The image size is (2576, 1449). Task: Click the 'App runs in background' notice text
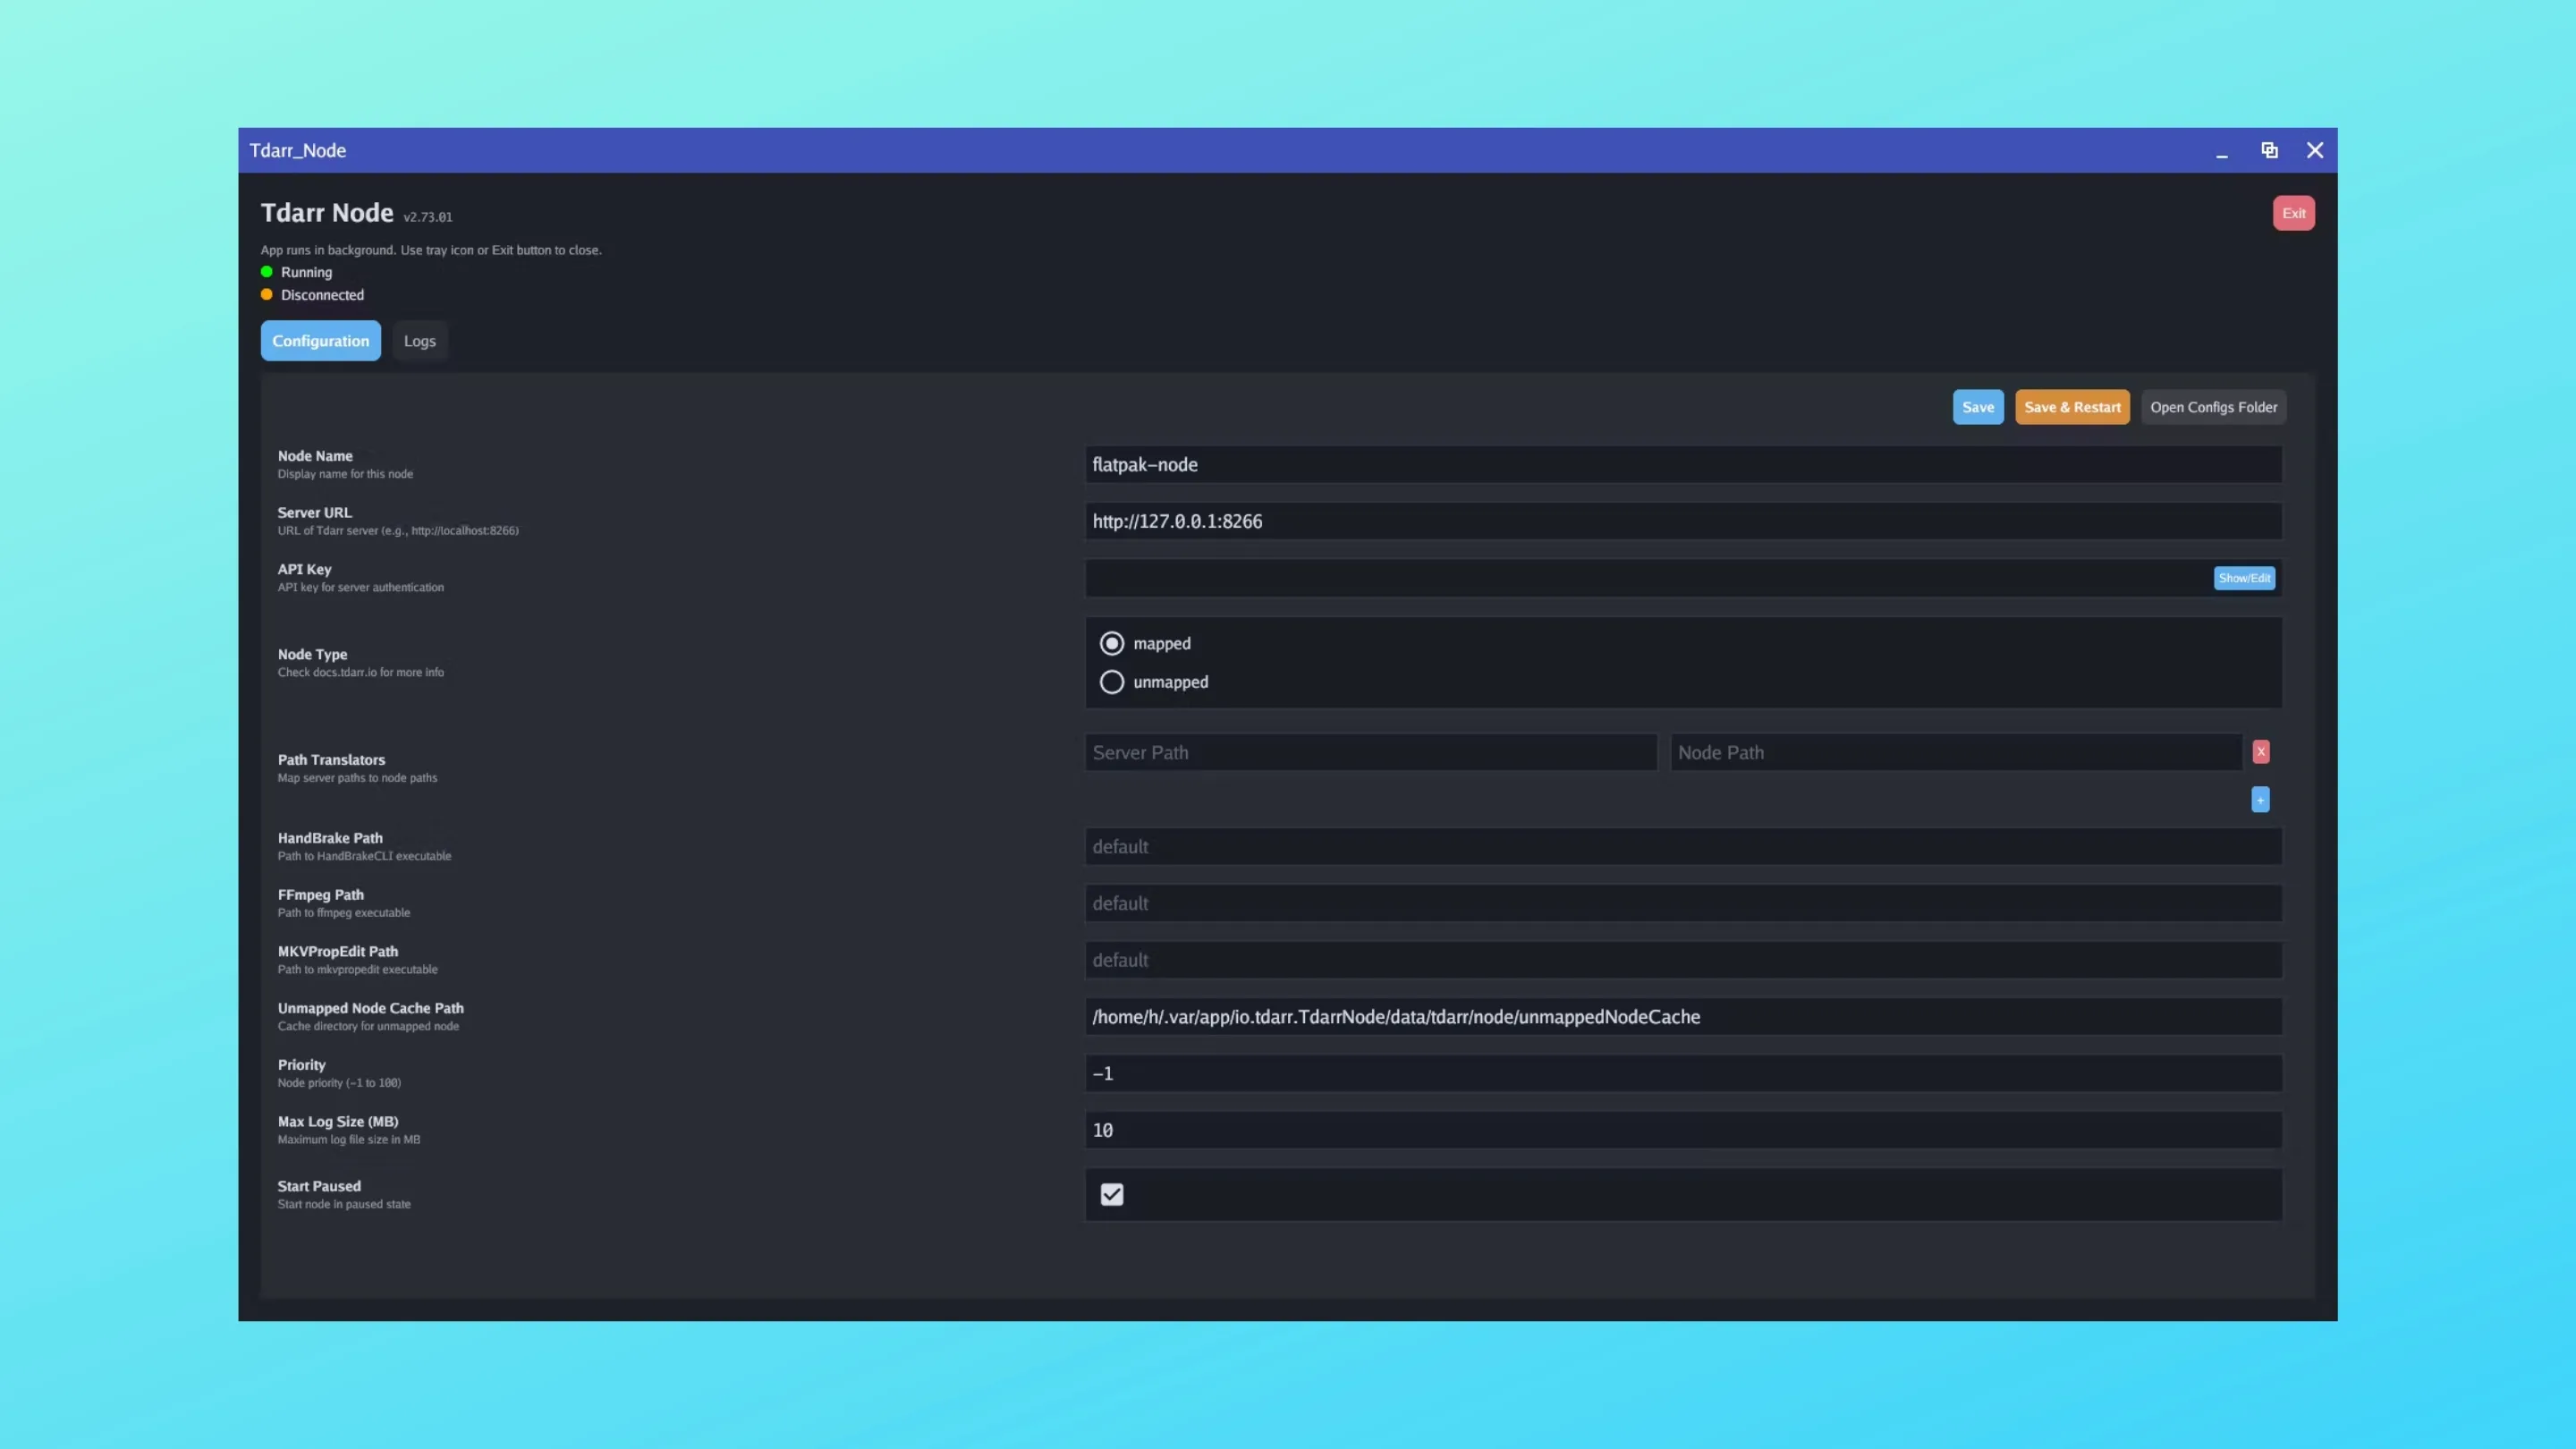coord(431,250)
